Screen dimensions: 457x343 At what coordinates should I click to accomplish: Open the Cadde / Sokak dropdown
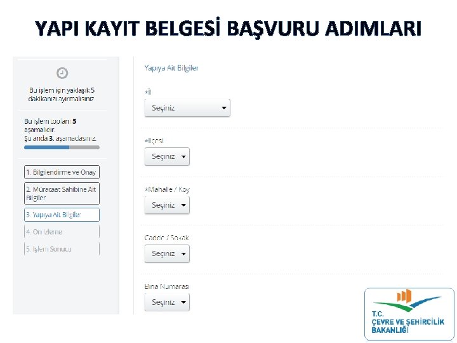pos(167,253)
